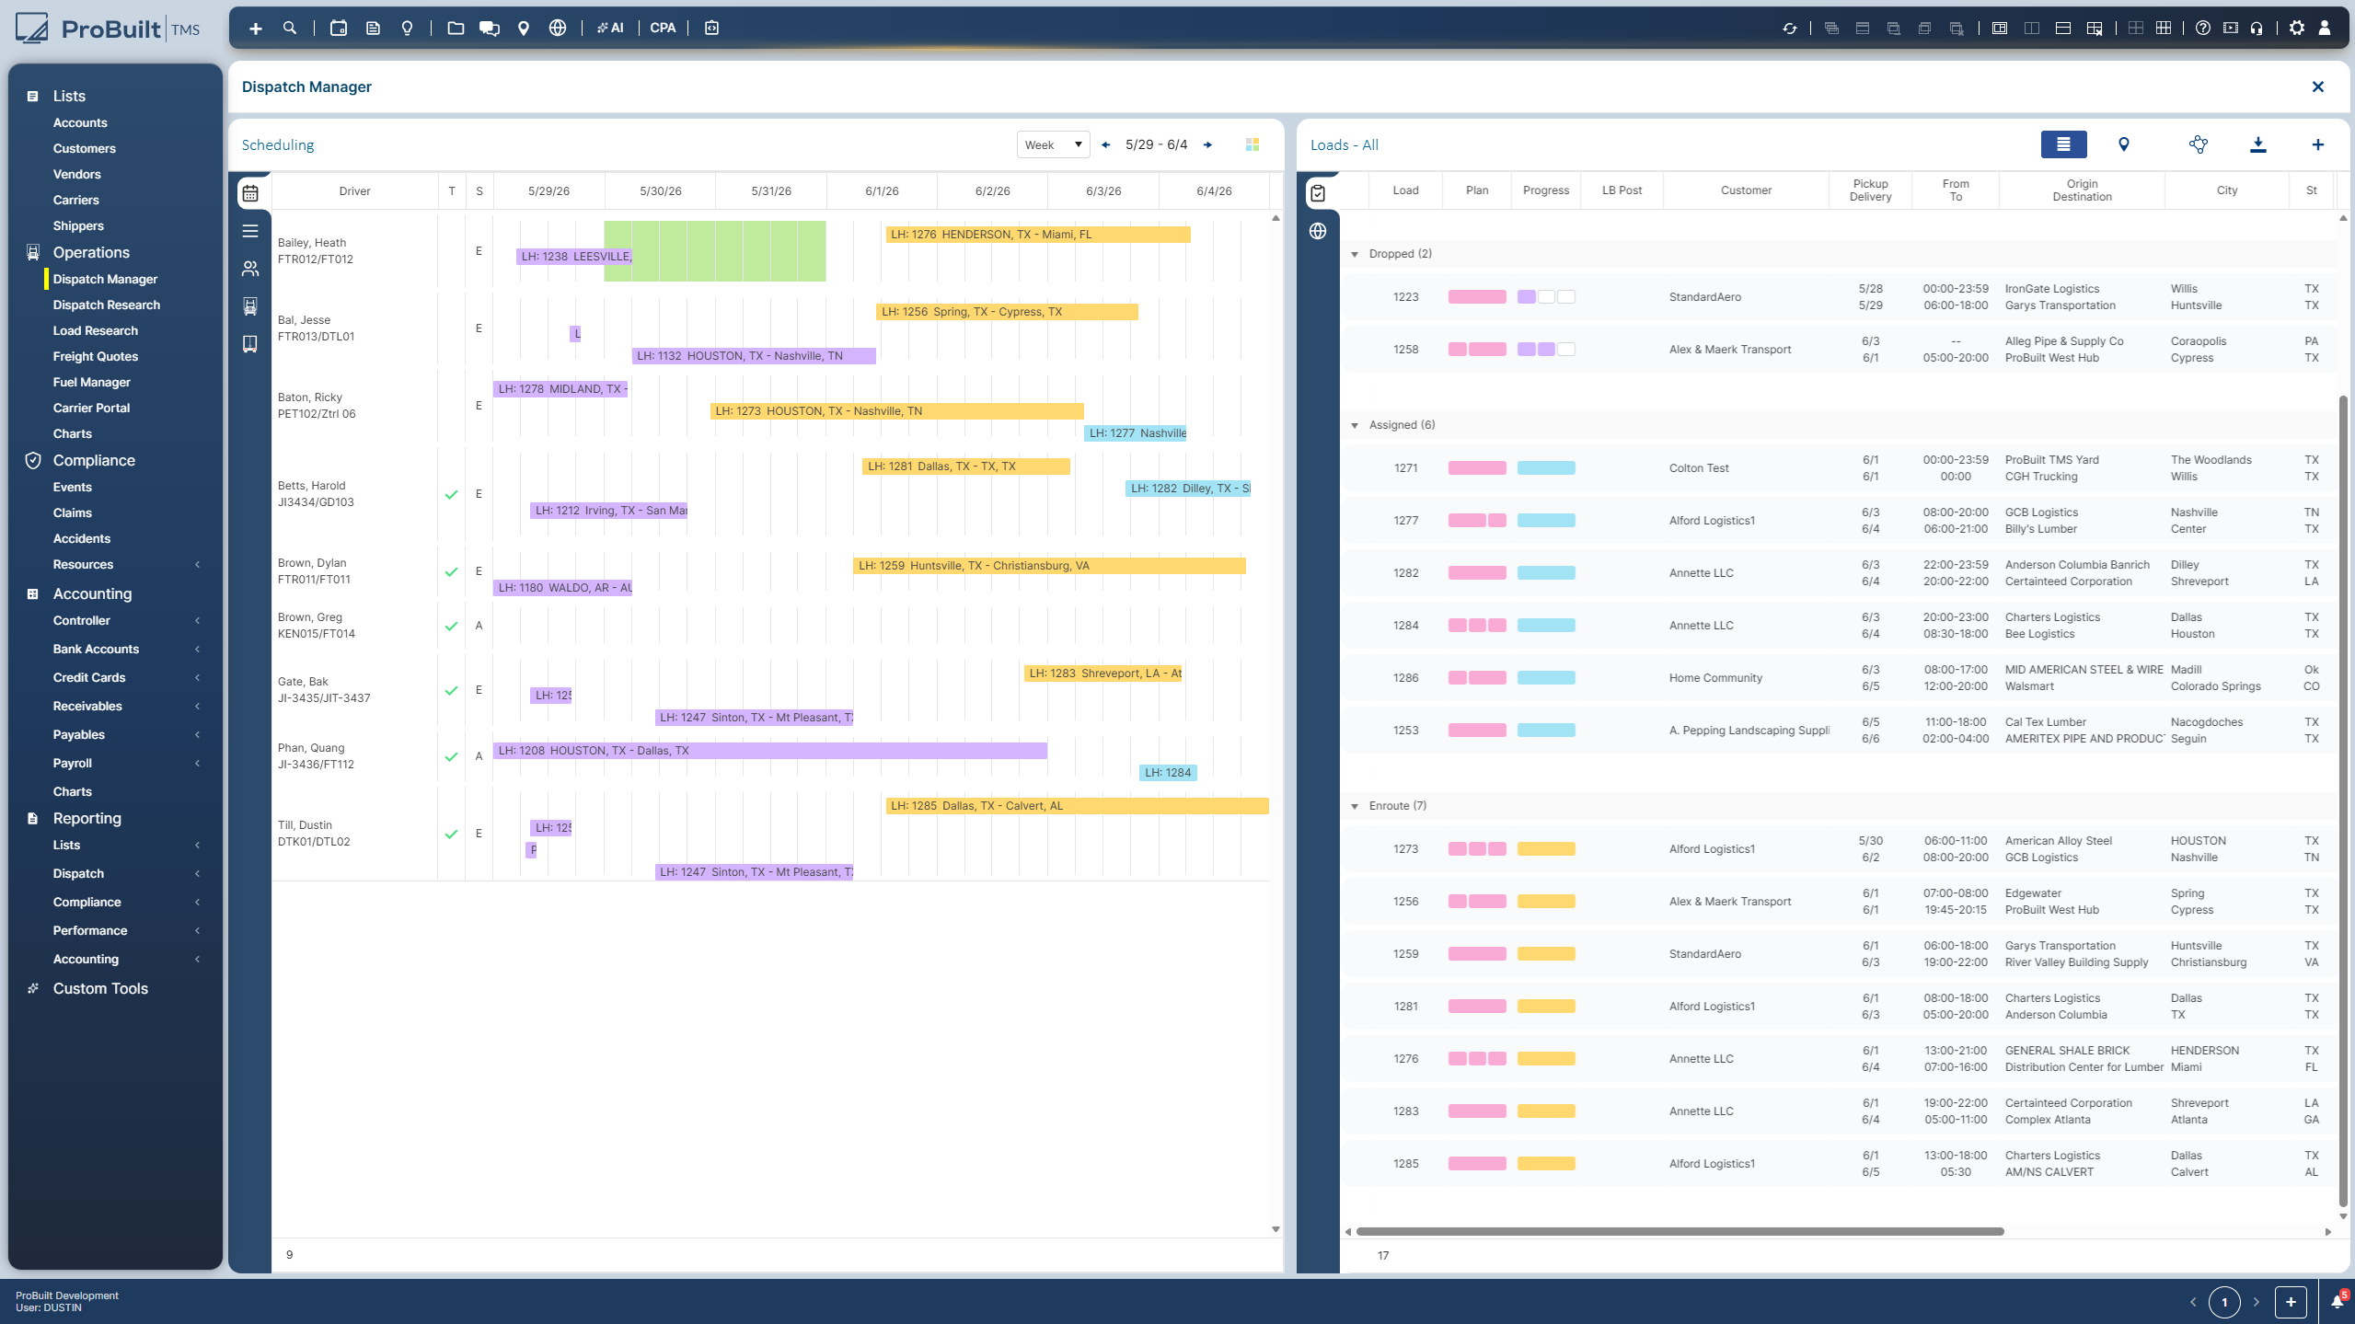Expand the Resources submenu chevron
2355x1324 pixels.
click(197, 565)
